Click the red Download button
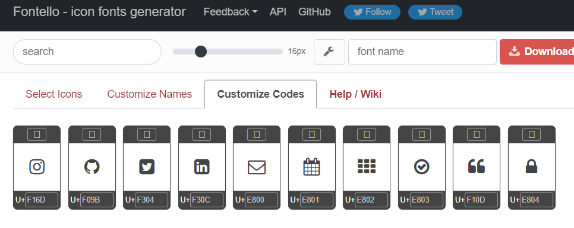The image size is (574, 228). (x=537, y=52)
